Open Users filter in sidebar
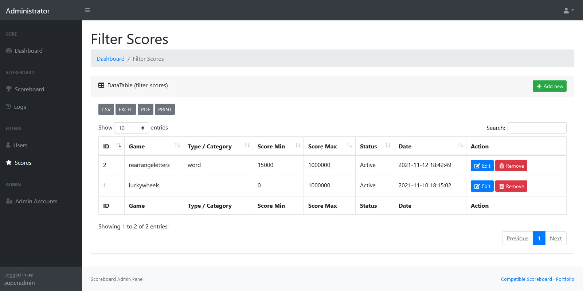 click(x=20, y=145)
